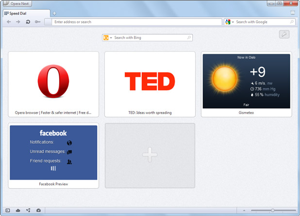Image resolution: width=300 pixels, height=216 pixels.
Task: Click the Now in Oslo heading
Action: pos(247,57)
